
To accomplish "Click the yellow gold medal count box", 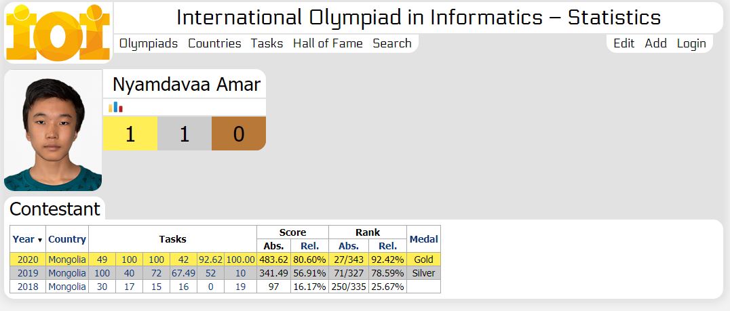I will (x=130, y=133).
